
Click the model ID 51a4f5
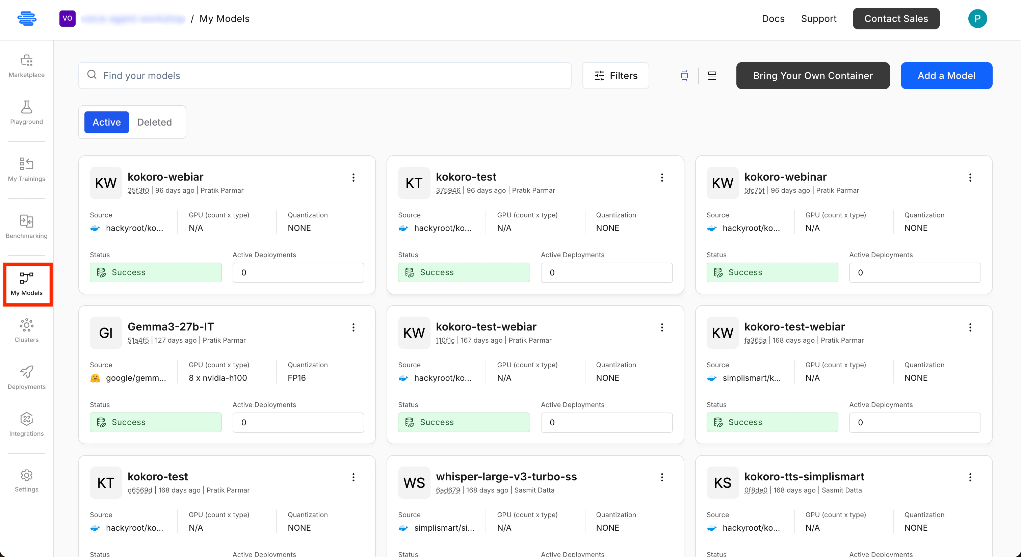[138, 340]
